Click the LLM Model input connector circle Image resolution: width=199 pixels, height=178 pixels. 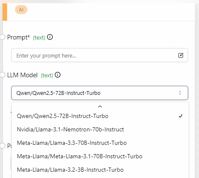[3, 75]
